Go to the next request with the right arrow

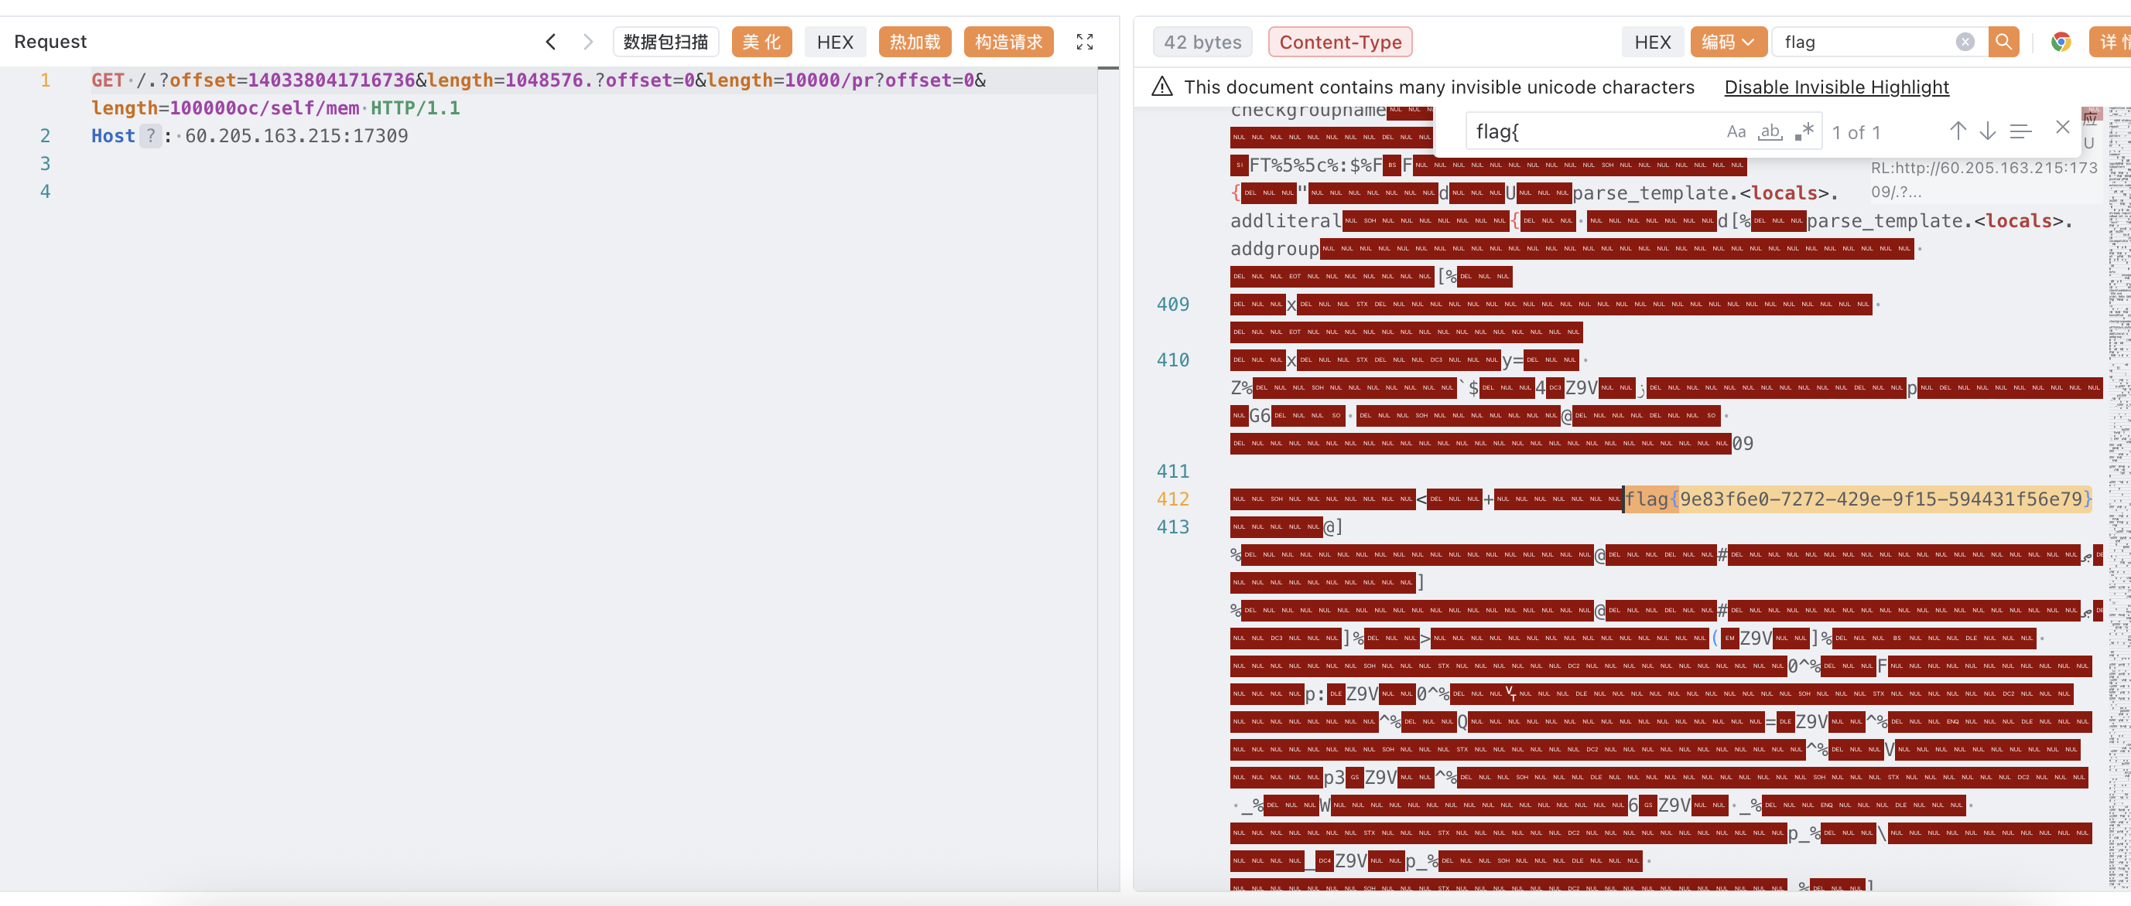pyautogui.click(x=588, y=43)
